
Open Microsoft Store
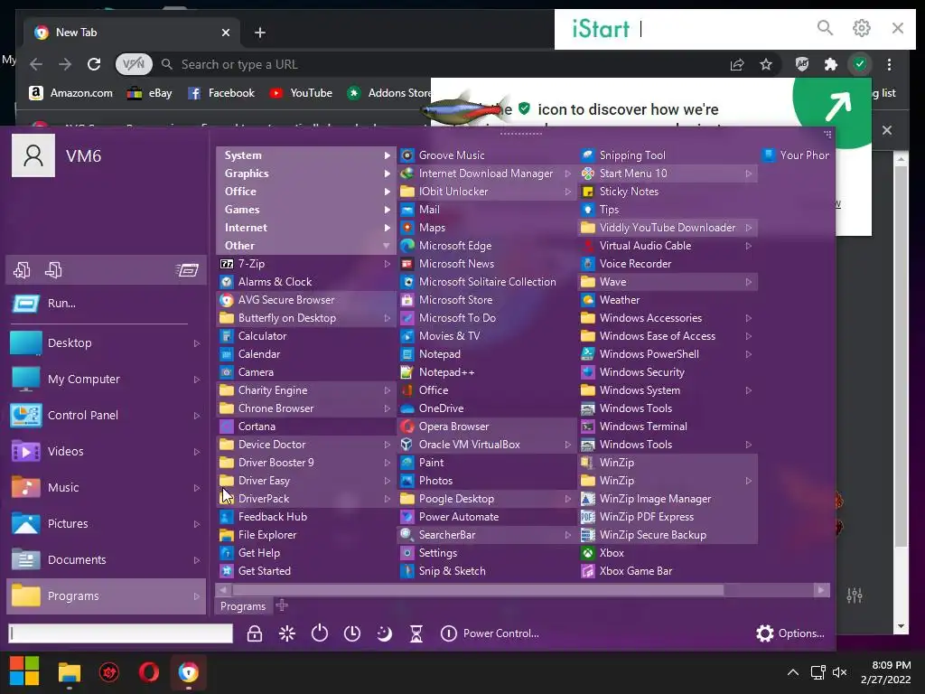tap(487, 300)
